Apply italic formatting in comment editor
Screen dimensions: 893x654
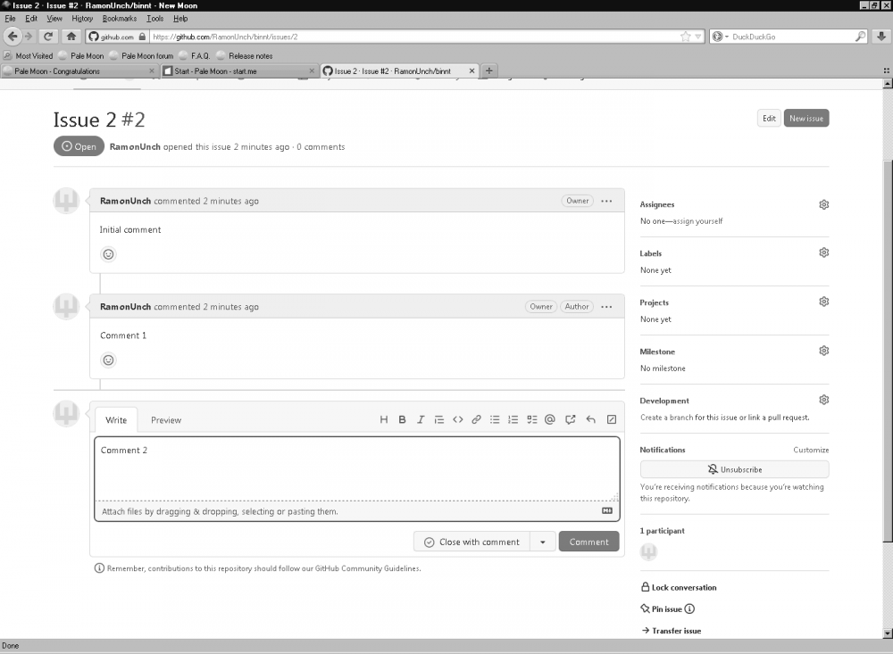click(421, 419)
